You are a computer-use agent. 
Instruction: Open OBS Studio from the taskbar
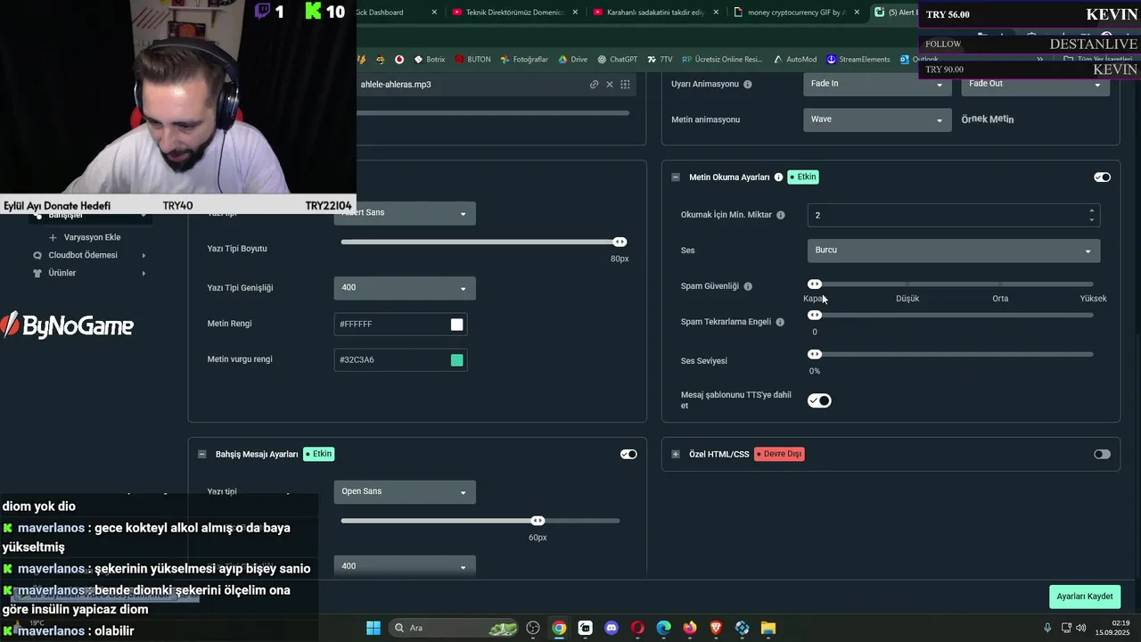(x=533, y=628)
